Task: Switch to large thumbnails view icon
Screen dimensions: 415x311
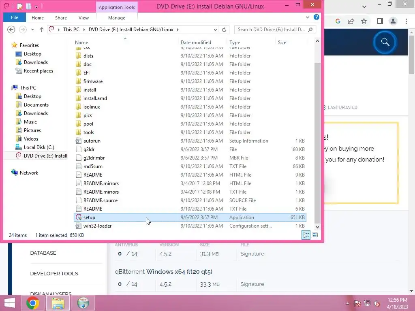Action: point(315,235)
